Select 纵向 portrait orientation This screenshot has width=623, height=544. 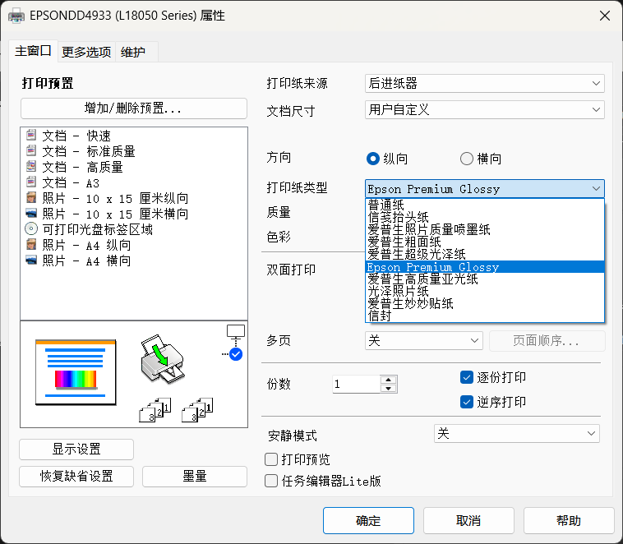tap(372, 159)
